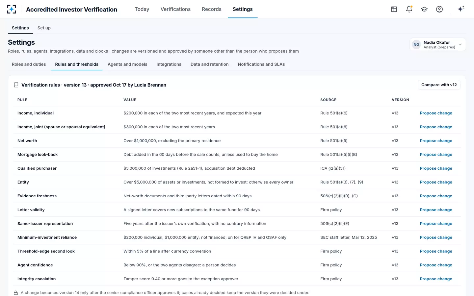Open the user account profile icon

(x=439, y=9)
